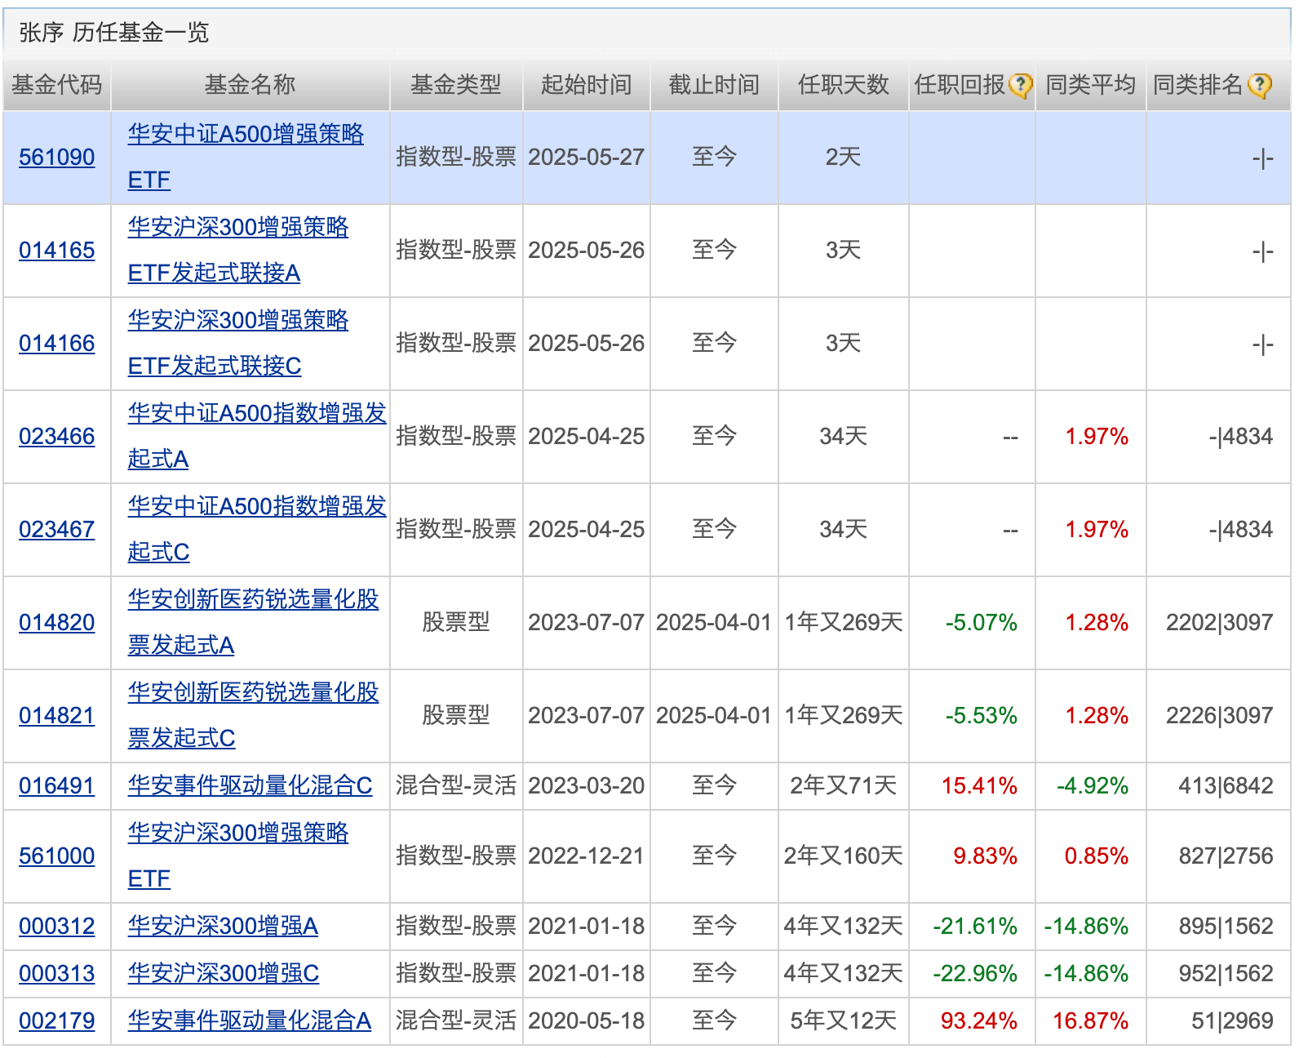Click return value -21.61%
Screen dimensions: 1299x1058
975,927
